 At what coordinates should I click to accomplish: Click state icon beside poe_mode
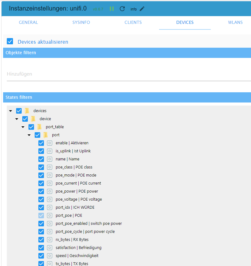coord(50,175)
